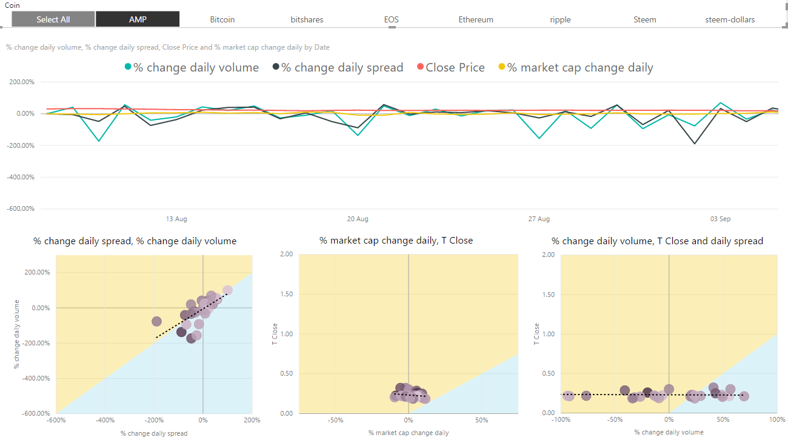Image resolution: width=788 pixels, height=443 pixels.
Task: Click the % market cap change daily, T Close title
Action: 396,241
